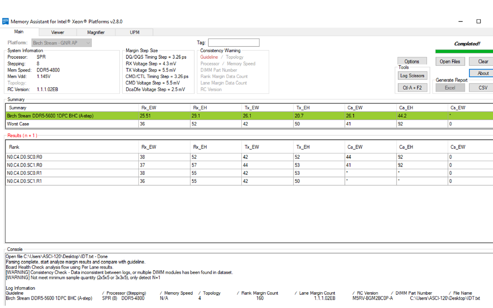Viewport: 493px width, 308px height.
Task: Select the N0.C4.D0.SC1.R0 rank row
Action: coord(249,165)
